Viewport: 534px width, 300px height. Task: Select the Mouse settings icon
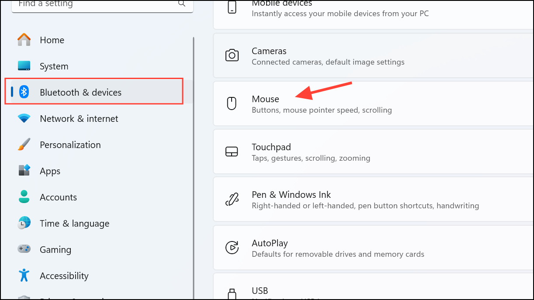pos(232,103)
